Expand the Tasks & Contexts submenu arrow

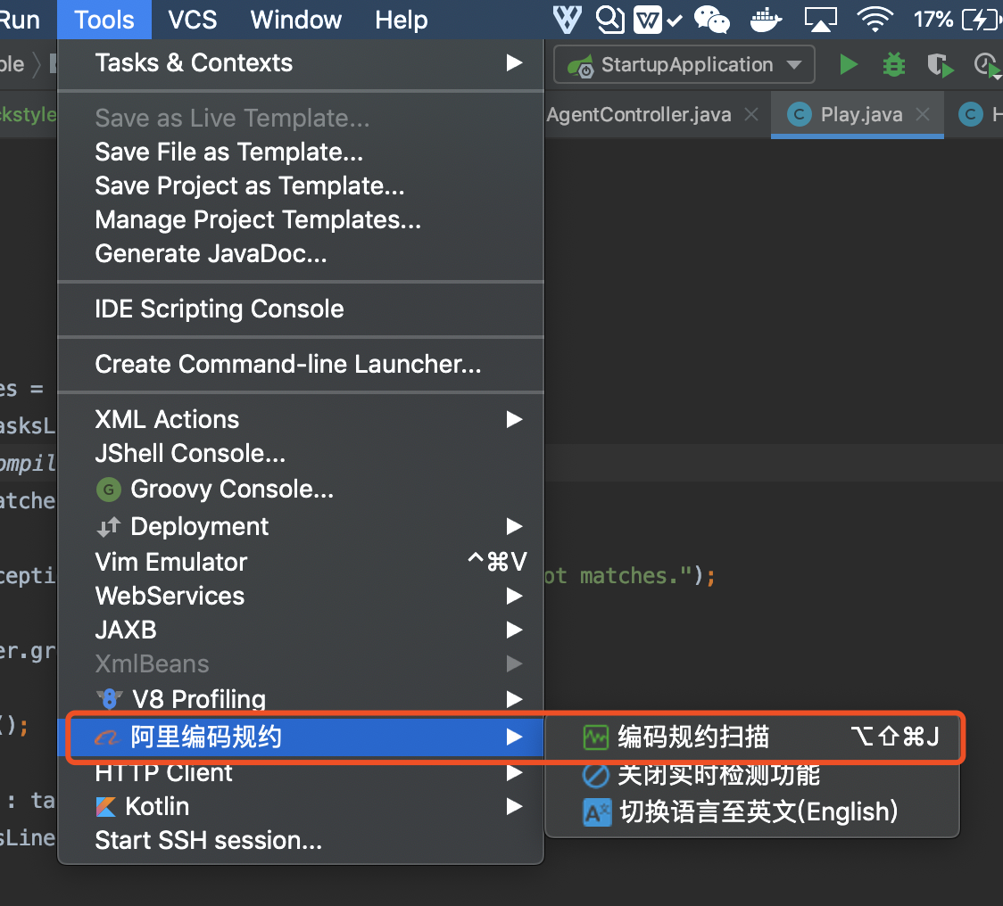coord(514,62)
